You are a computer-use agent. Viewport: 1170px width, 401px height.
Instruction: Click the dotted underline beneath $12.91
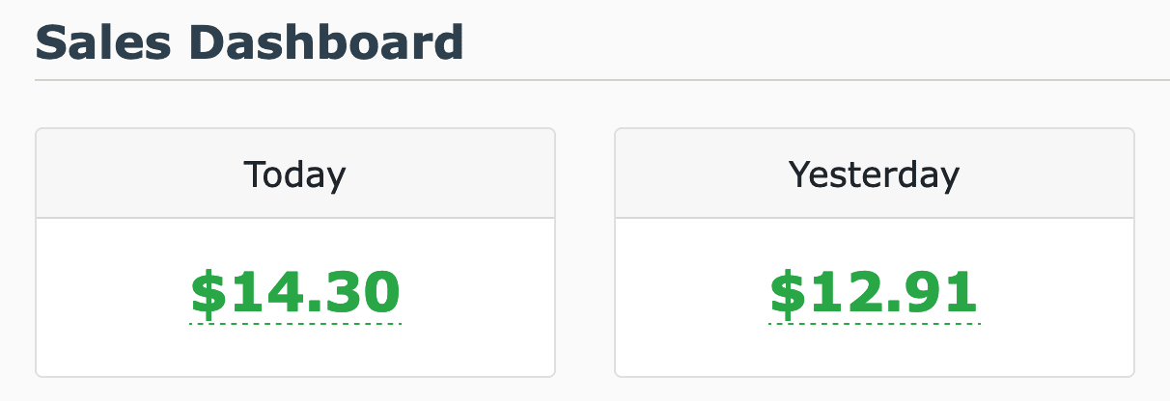click(875, 324)
